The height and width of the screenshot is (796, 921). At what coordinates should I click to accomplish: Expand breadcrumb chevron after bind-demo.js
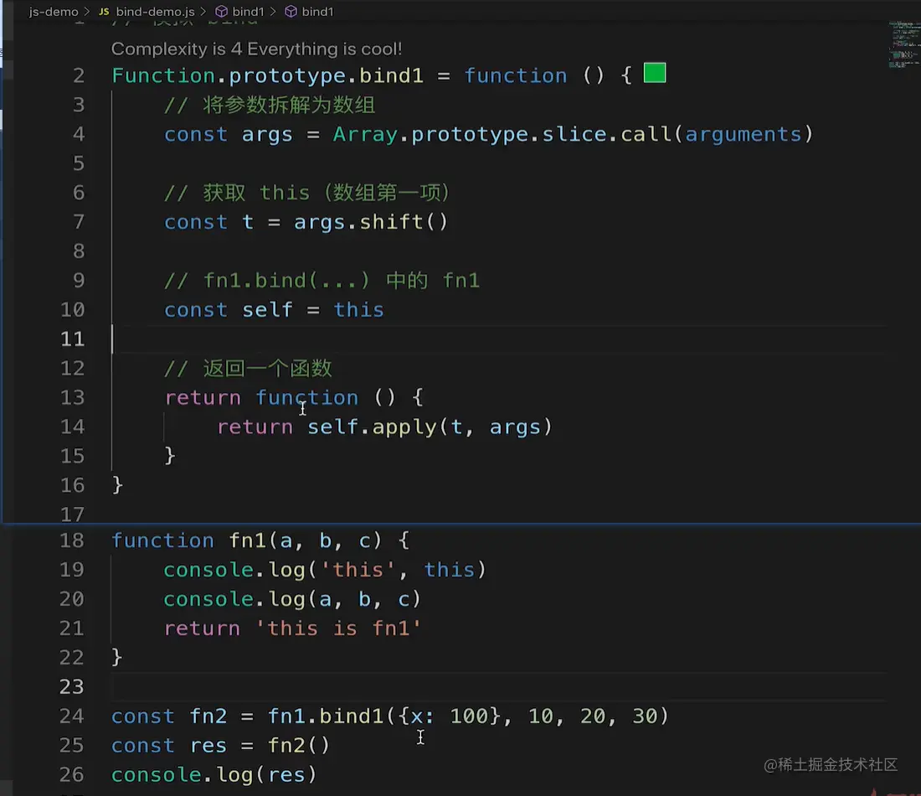[x=203, y=12]
